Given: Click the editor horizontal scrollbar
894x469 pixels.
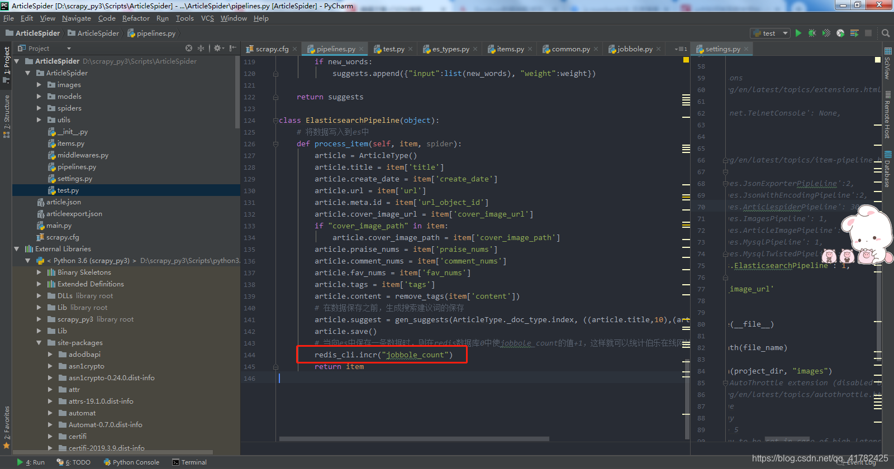Looking at the screenshot, I should pyautogui.click(x=414, y=439).
